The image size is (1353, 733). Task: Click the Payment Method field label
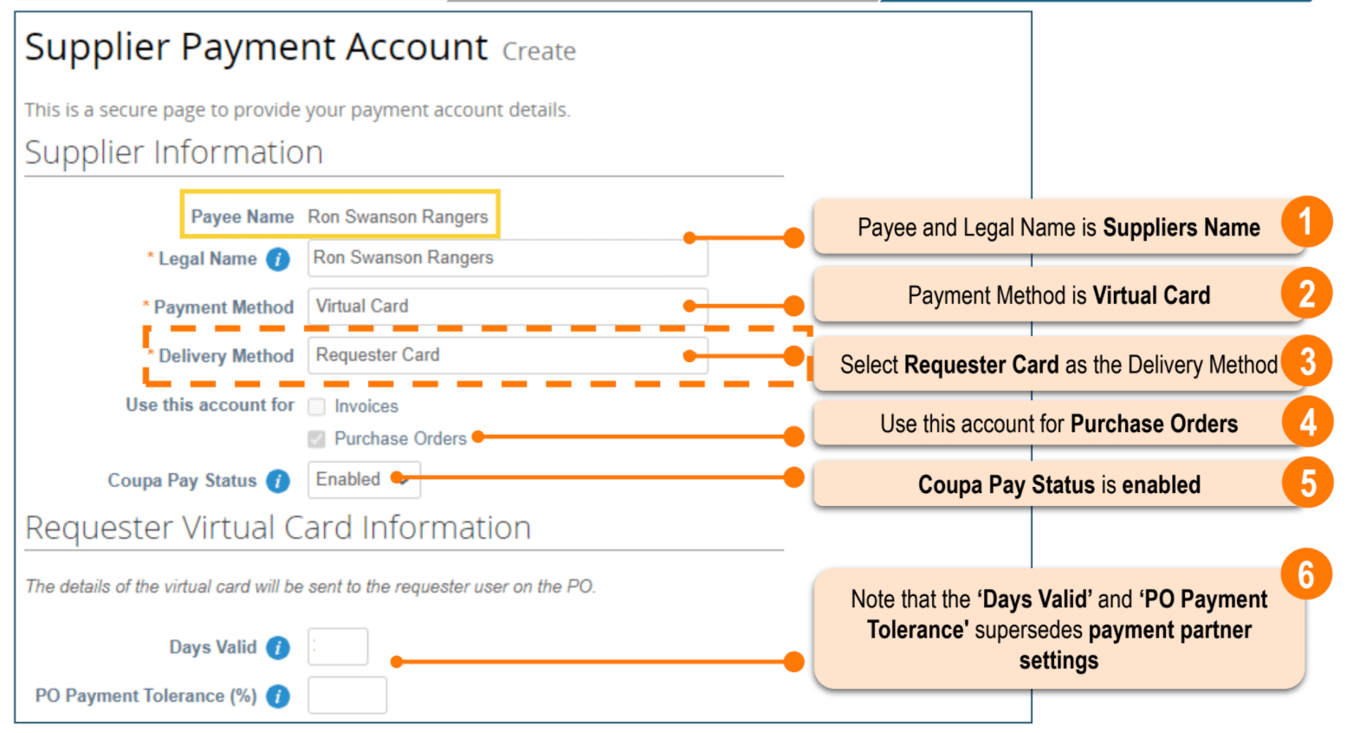coord(223,308)
